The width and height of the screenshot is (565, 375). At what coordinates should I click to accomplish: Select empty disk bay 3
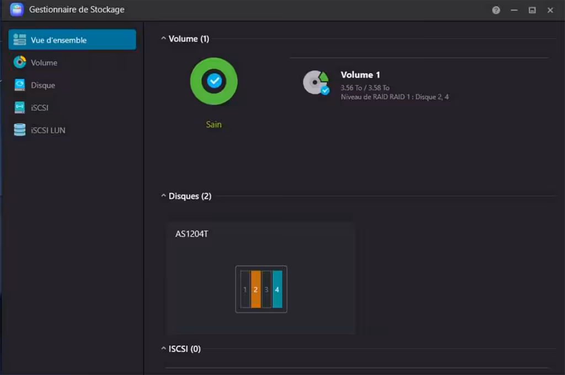tap(266, 290)
